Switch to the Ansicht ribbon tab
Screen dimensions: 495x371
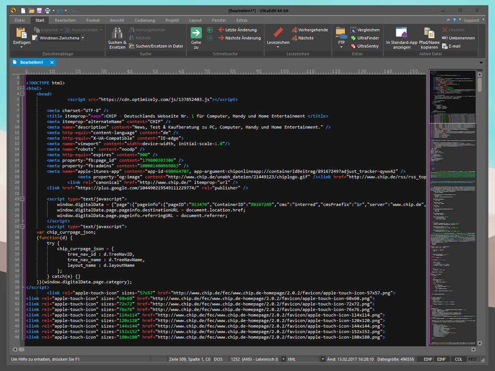click(117, 20)
